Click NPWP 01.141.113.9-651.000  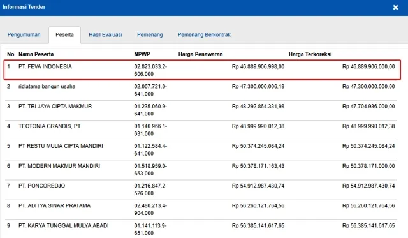(x=150, y=229)
